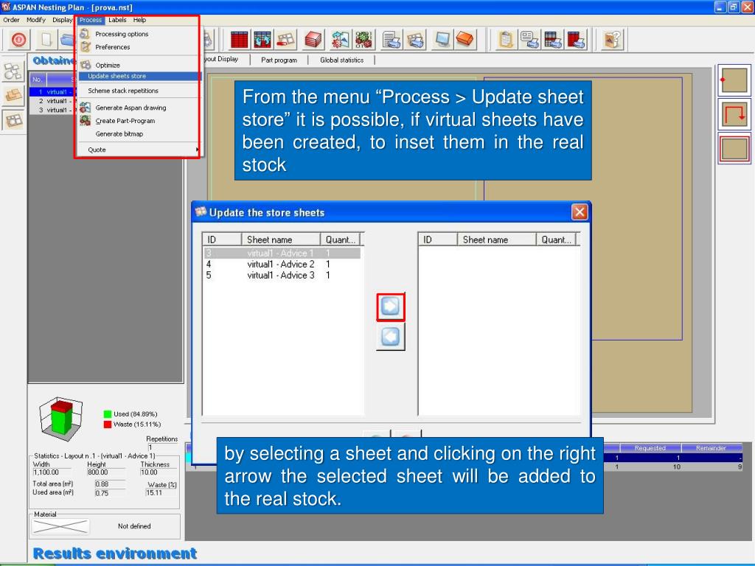
Task: Click right list Quant... column header
Action: (x=556, y=240)
